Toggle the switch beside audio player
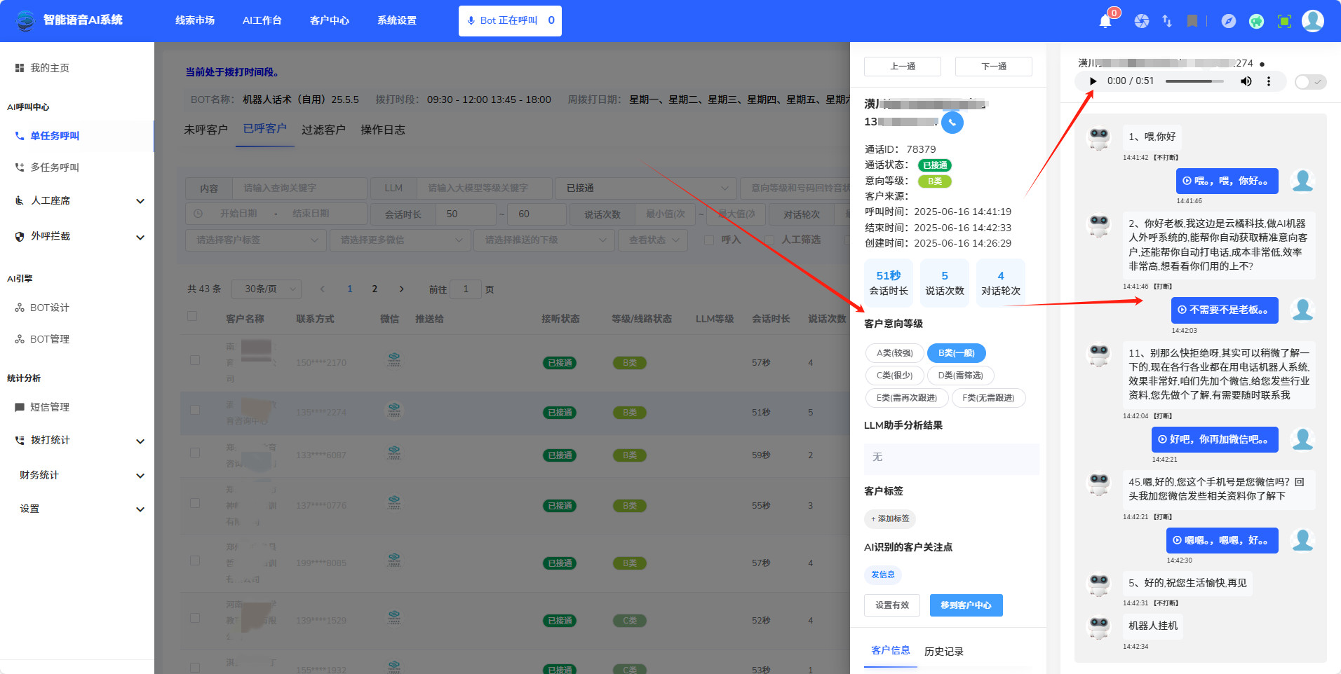Image resolution: width=1341 pixels, height=674 pixels. point(1309,82)
